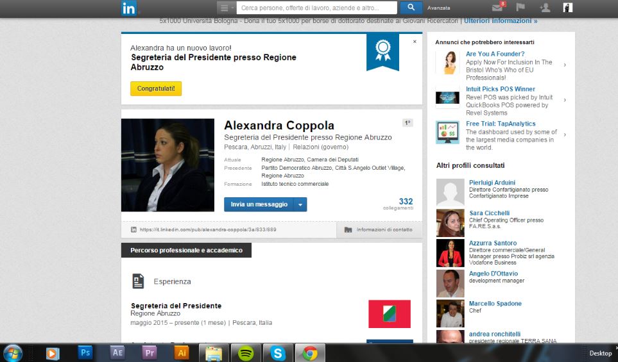This screenshot has height=362, width=618.
Task: Open the Ulteriori informazioni link
Action: 501,21
